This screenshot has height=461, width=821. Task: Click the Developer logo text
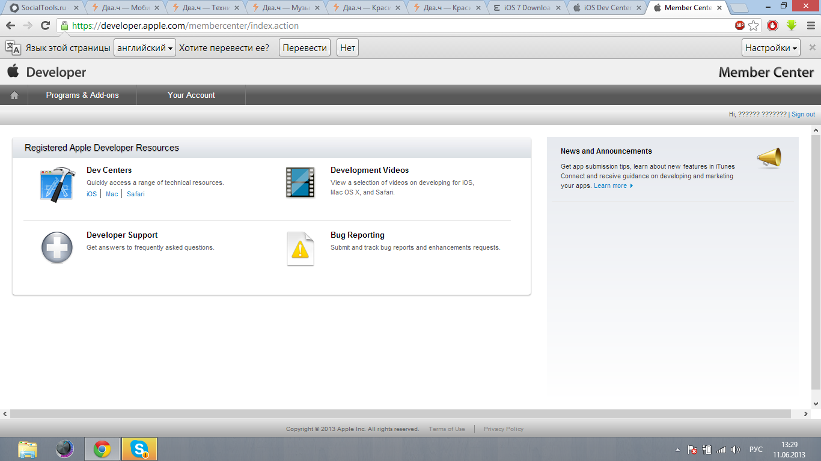pyautogui.click(x=56, y=72)
